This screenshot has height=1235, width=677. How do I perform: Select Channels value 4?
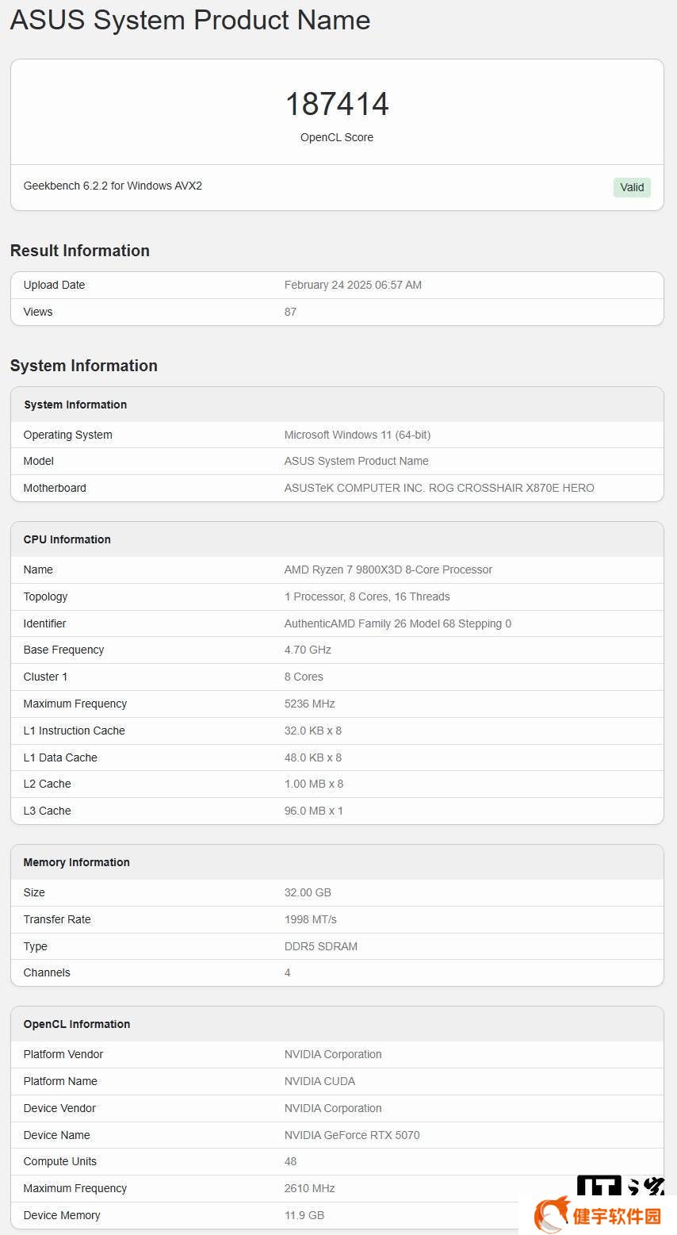click(288, 972)
